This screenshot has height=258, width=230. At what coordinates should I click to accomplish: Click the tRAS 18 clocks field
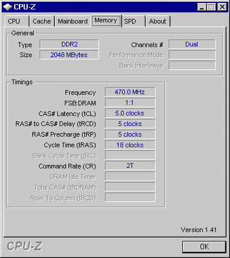pyautogui.click(x=130, y=145)
